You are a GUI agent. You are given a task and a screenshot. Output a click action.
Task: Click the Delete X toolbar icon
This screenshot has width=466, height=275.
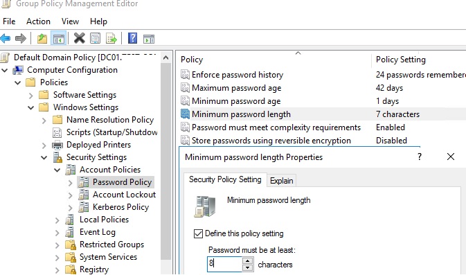pos(80,38)
